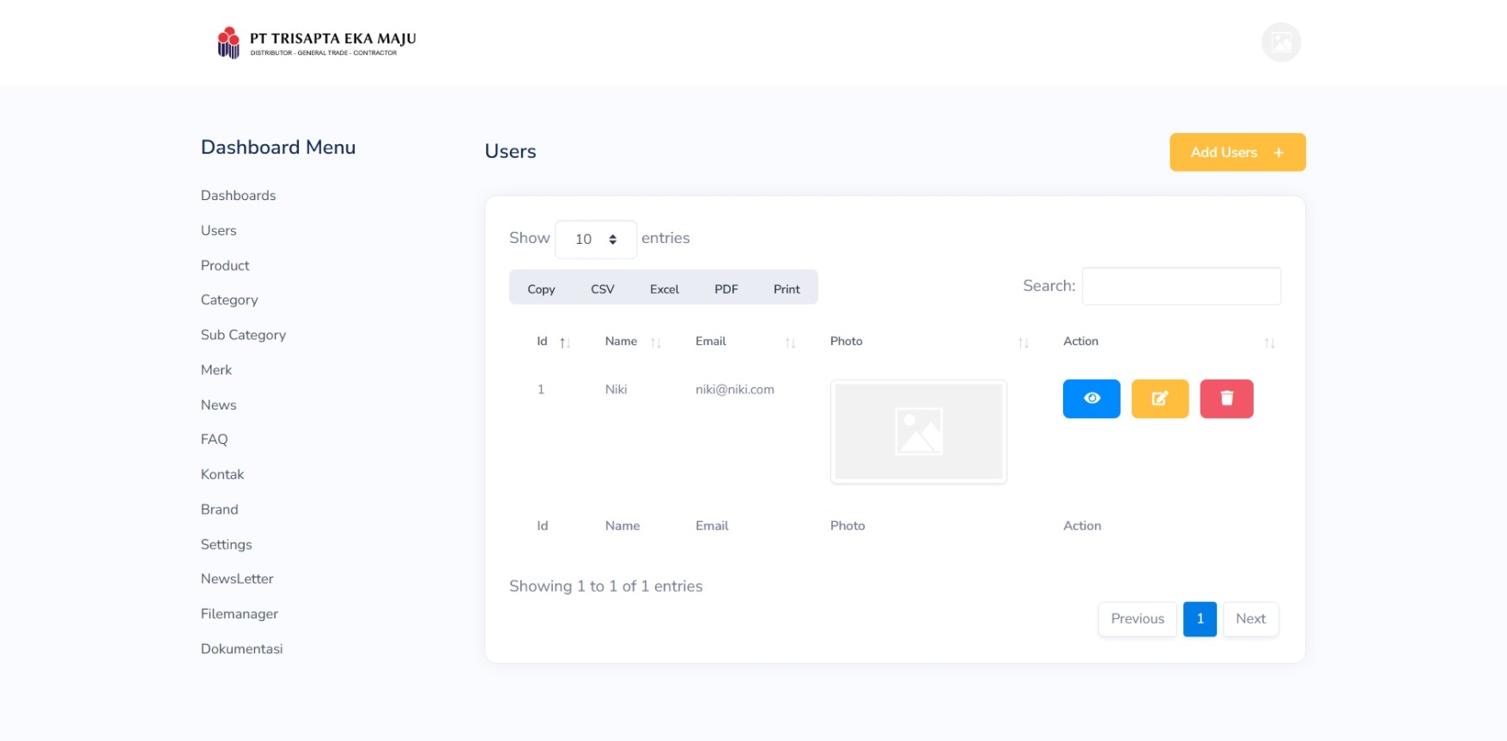Click the PT Trisapta Eka Maju logo
The height and width of the screenshot is (741, 1507).
coord(316,43)
